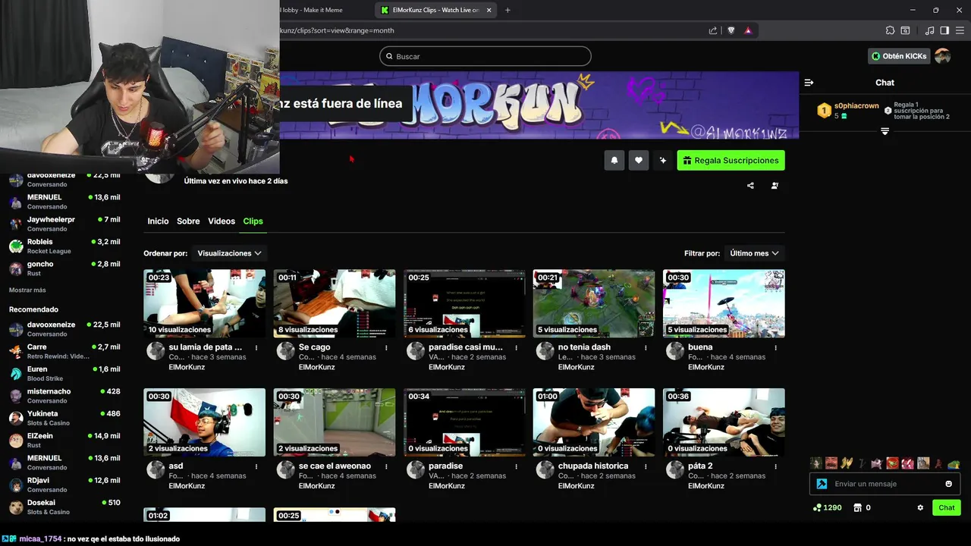Viewport: 971px width, 546px height.
Task: Open the Sobre channel tab
Action: click(188, 221)
